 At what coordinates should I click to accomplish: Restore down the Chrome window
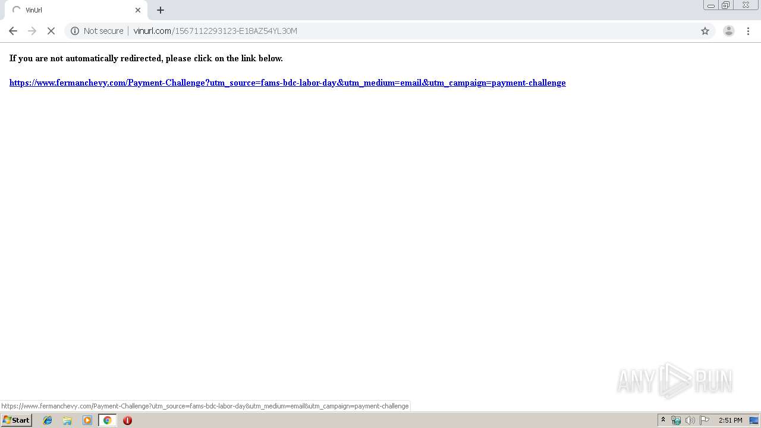tap(726, 5)
